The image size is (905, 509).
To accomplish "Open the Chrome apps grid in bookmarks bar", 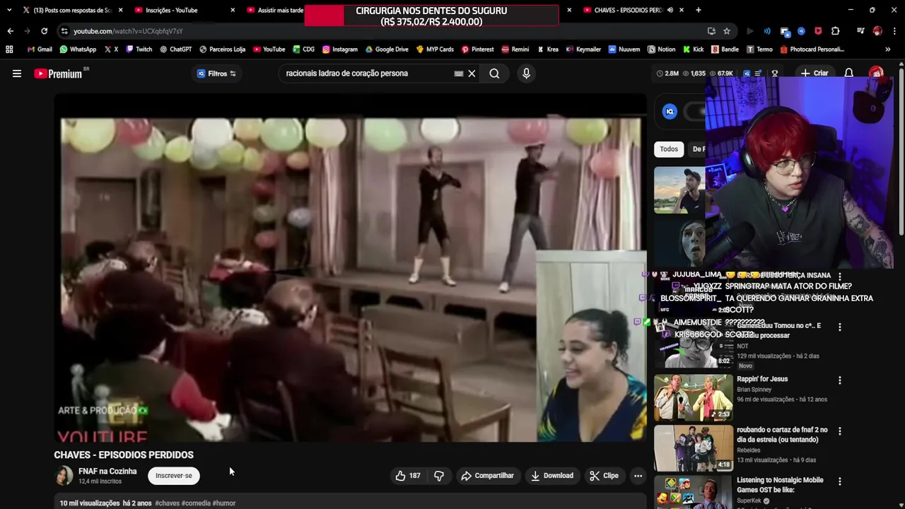I will [x=9, y=49].
